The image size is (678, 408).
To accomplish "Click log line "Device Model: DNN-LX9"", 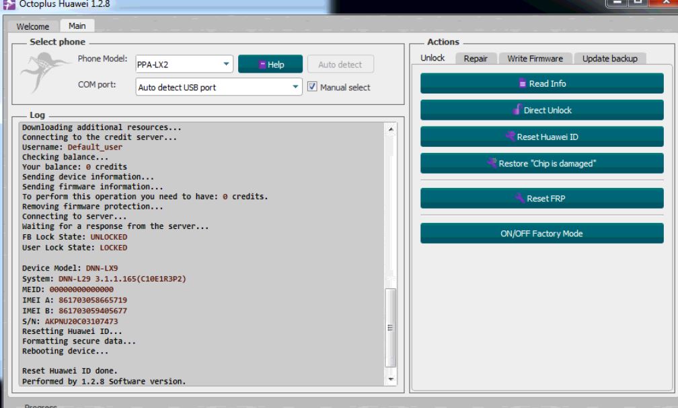I will [70, 268].
